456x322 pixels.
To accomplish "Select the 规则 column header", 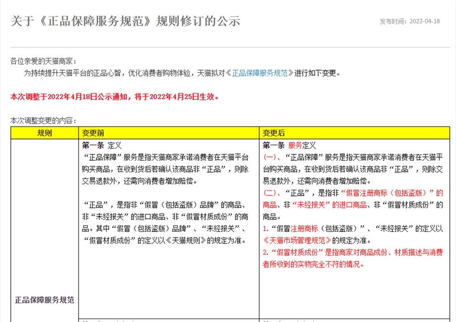I will 44,133.
